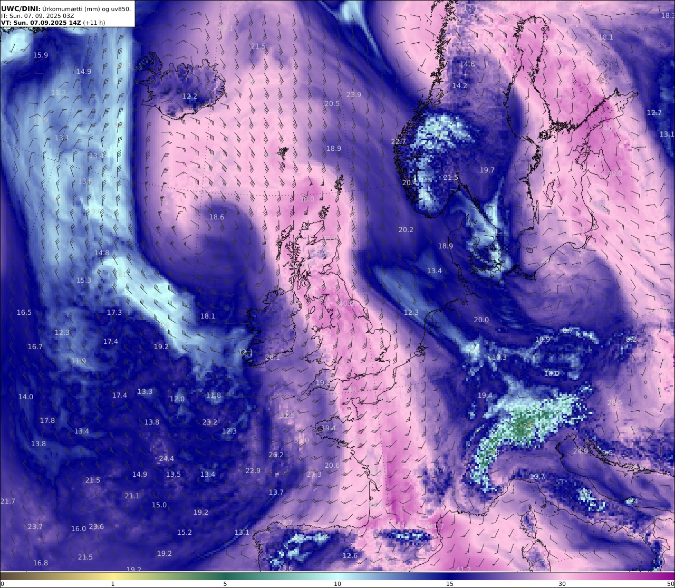The height and width of the screenshot is (588, 675).
Task: Click the 12.6 value over Spain
Action: (x=350, y=555)
